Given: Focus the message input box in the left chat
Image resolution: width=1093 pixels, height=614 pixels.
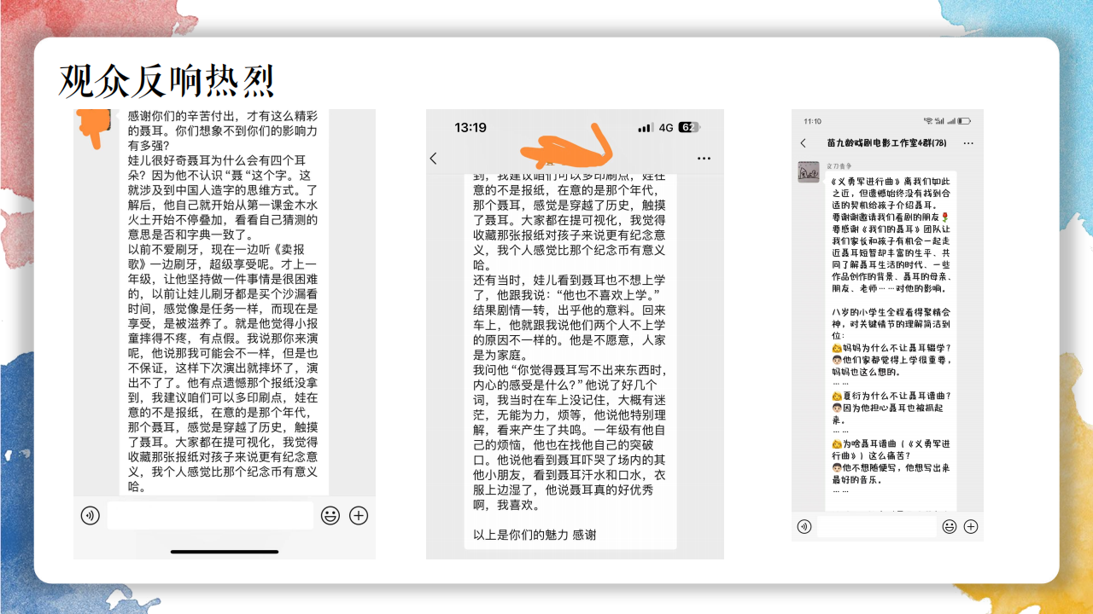Looking at the screenshot, I should click(210, 515).
